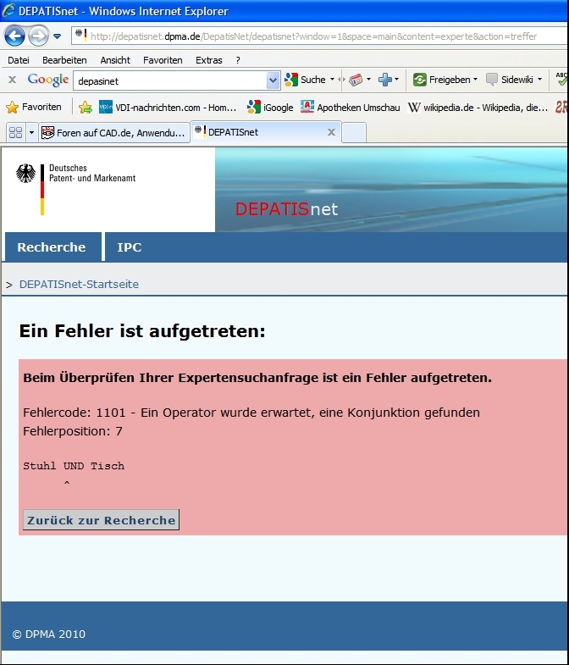This screenshot has width=569, height=665.
Task: Open the Datei menu
Action: tap(19, 60)
